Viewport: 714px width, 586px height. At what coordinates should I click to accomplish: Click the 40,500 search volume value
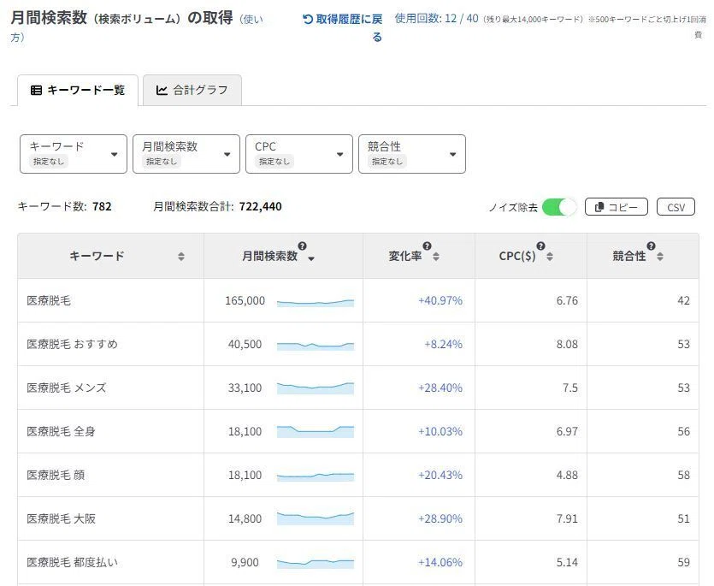[x=245, y=344]
